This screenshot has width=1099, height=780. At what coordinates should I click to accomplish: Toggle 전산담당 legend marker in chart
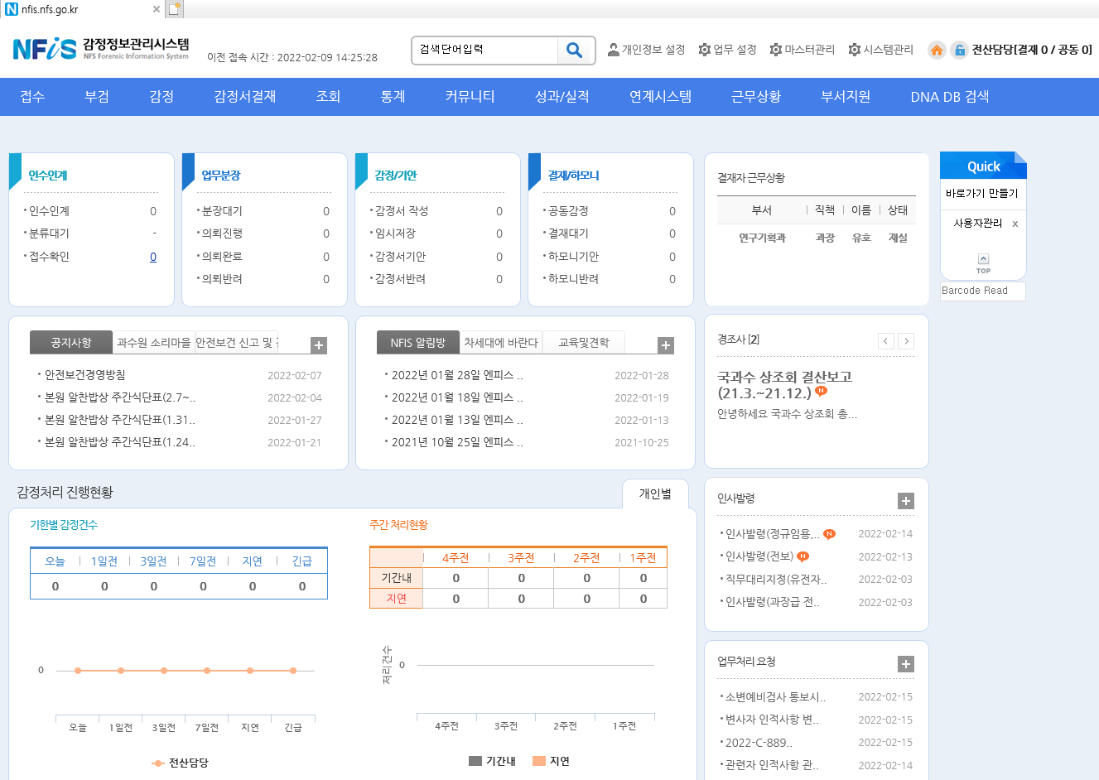coord(158,763)
